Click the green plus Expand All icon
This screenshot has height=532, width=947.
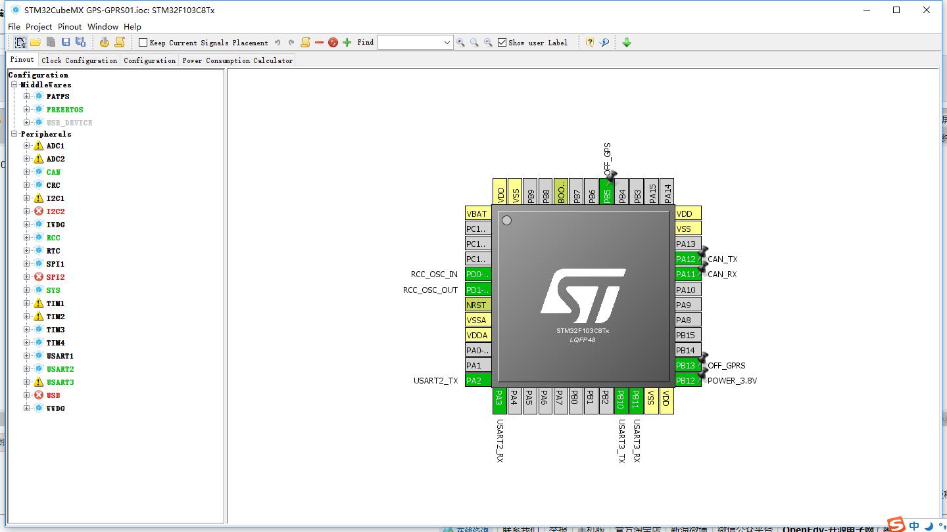[347, 43]
